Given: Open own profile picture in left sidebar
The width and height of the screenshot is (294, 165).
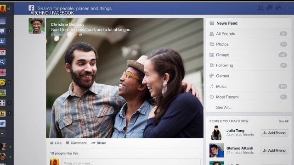Looking at the screenshot, I should pos(3,8).
